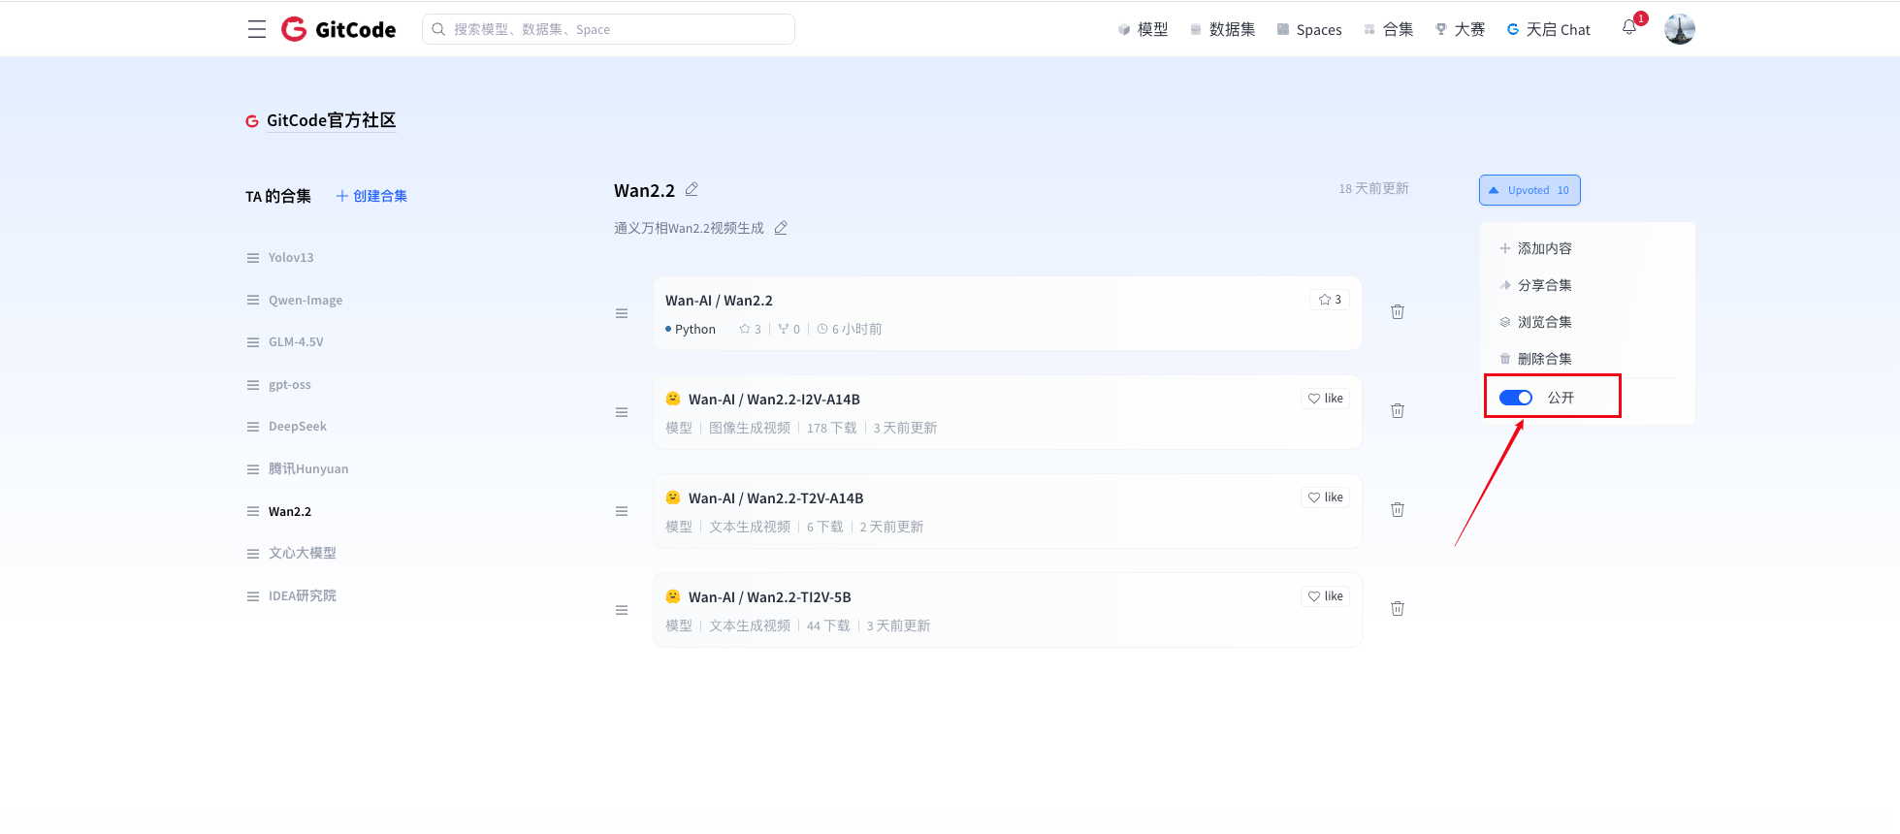
Task: Choose 删除合集 to delete collection
Action: point(1535,359)
